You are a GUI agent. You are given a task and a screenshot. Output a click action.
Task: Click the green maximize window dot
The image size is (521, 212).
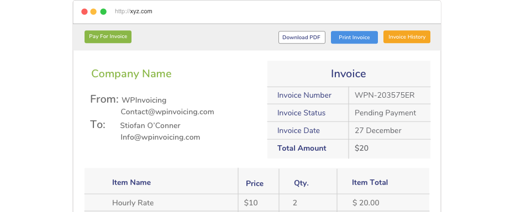(x=103, y=12)
